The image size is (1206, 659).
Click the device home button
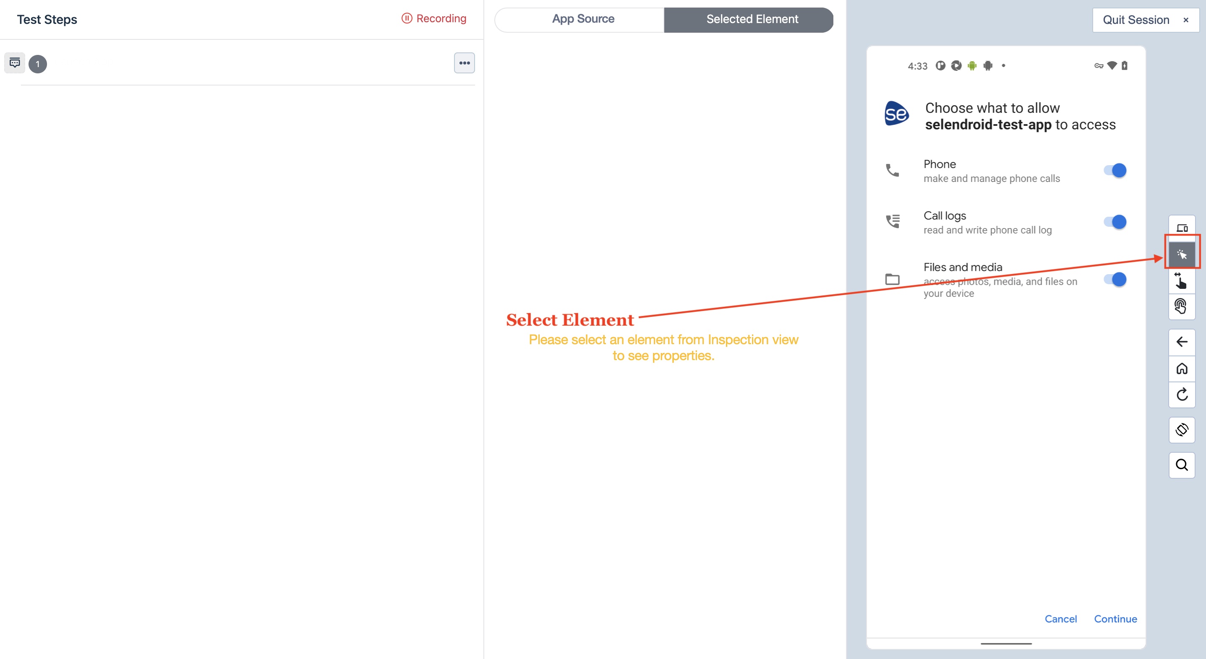pos(1182,368)
